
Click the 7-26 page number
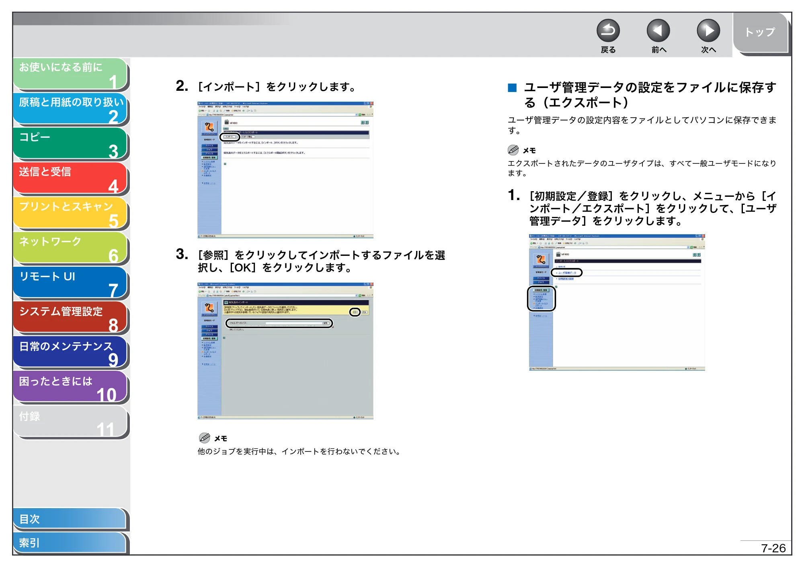pos(773,548)
